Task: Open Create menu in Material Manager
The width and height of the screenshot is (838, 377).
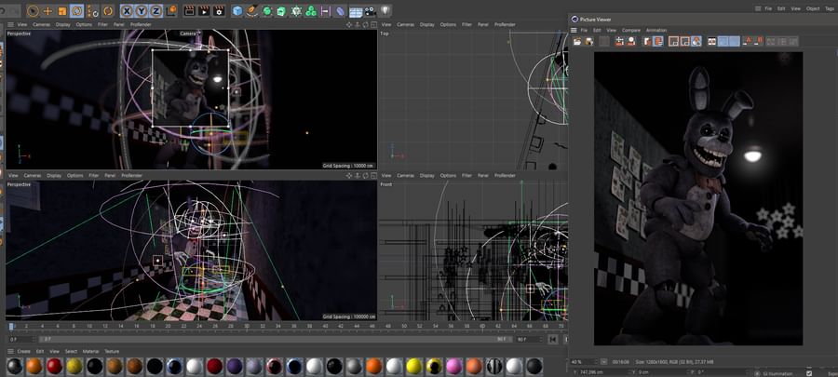Action: click(23, 351)
